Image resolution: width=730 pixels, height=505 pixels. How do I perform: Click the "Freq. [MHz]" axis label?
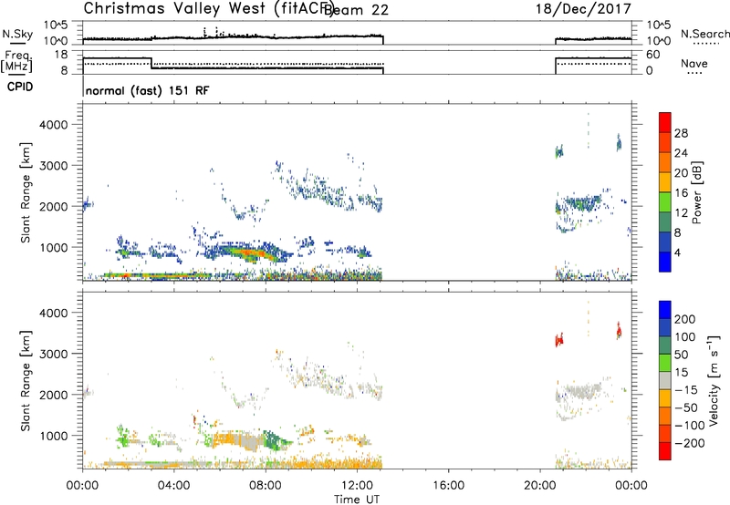pos(16,62)
